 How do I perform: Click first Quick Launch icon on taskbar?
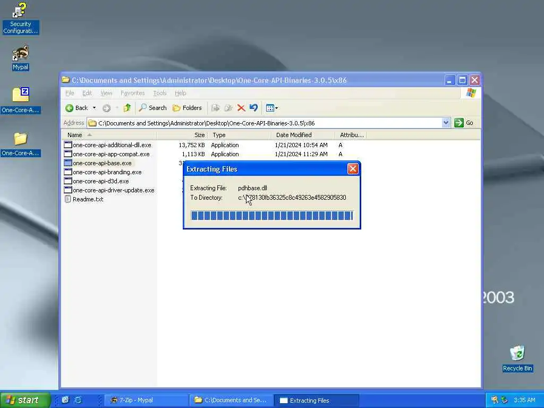point(65,399)
